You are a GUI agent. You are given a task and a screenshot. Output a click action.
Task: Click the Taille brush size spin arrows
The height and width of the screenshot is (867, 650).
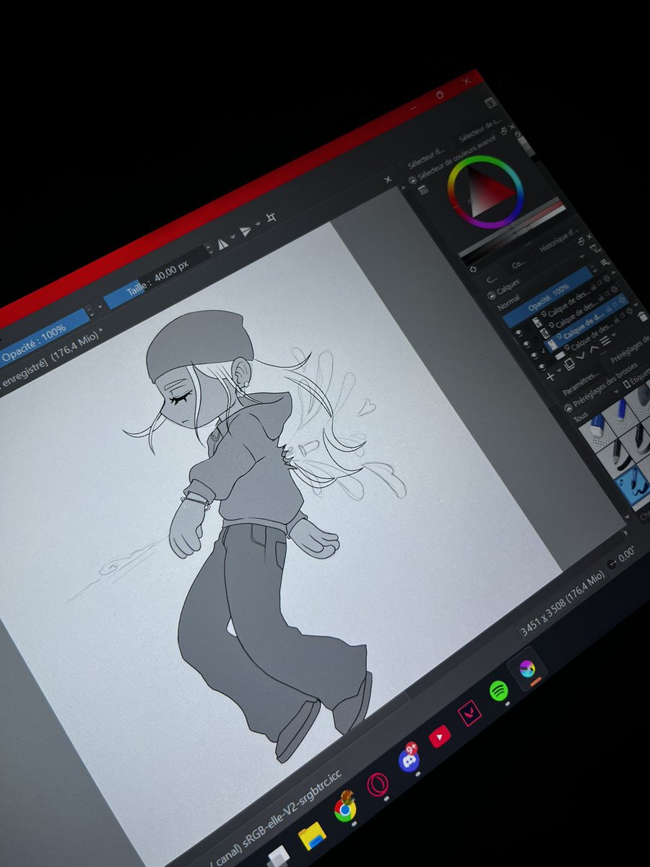pos(208,249)
